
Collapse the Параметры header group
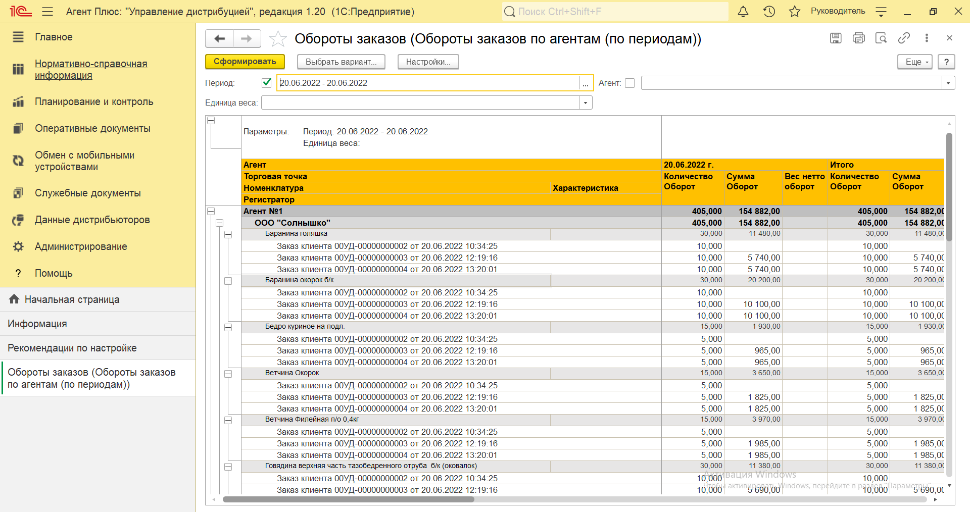click(211, 120)
